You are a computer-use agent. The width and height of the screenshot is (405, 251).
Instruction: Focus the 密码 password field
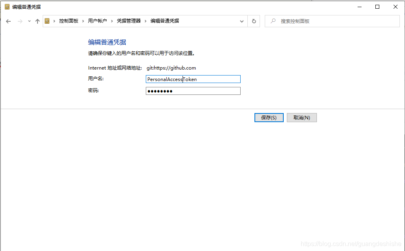pos(193,91)
